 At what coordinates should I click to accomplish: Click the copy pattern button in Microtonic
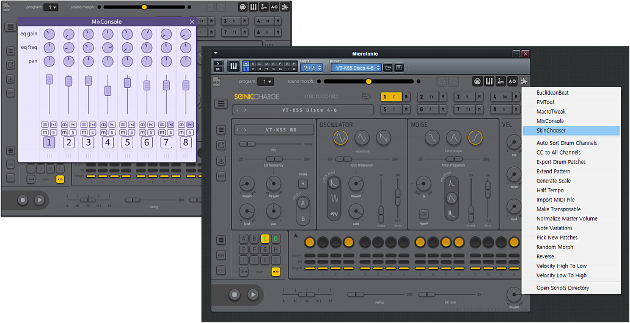click(221, 255)
